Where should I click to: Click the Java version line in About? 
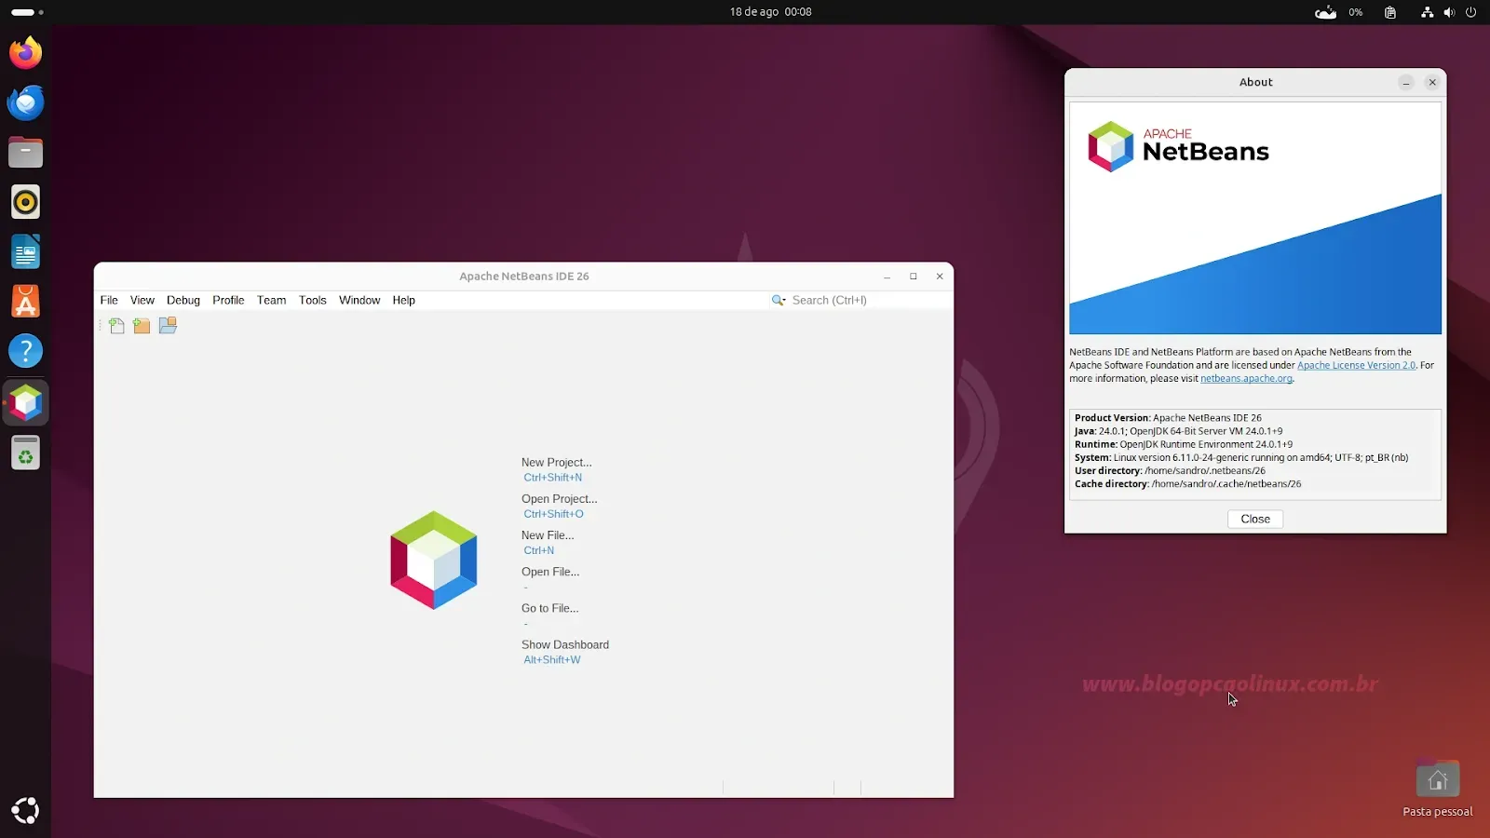coord(1178,431)
